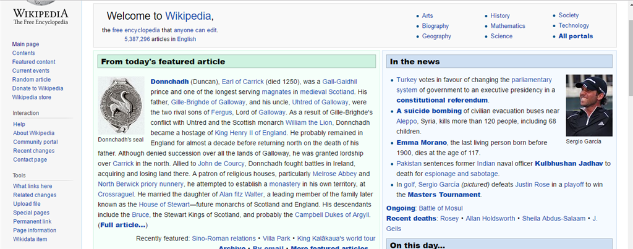Open the Community portal link
This screenshot has width=633, height=249.
[35, 142]
